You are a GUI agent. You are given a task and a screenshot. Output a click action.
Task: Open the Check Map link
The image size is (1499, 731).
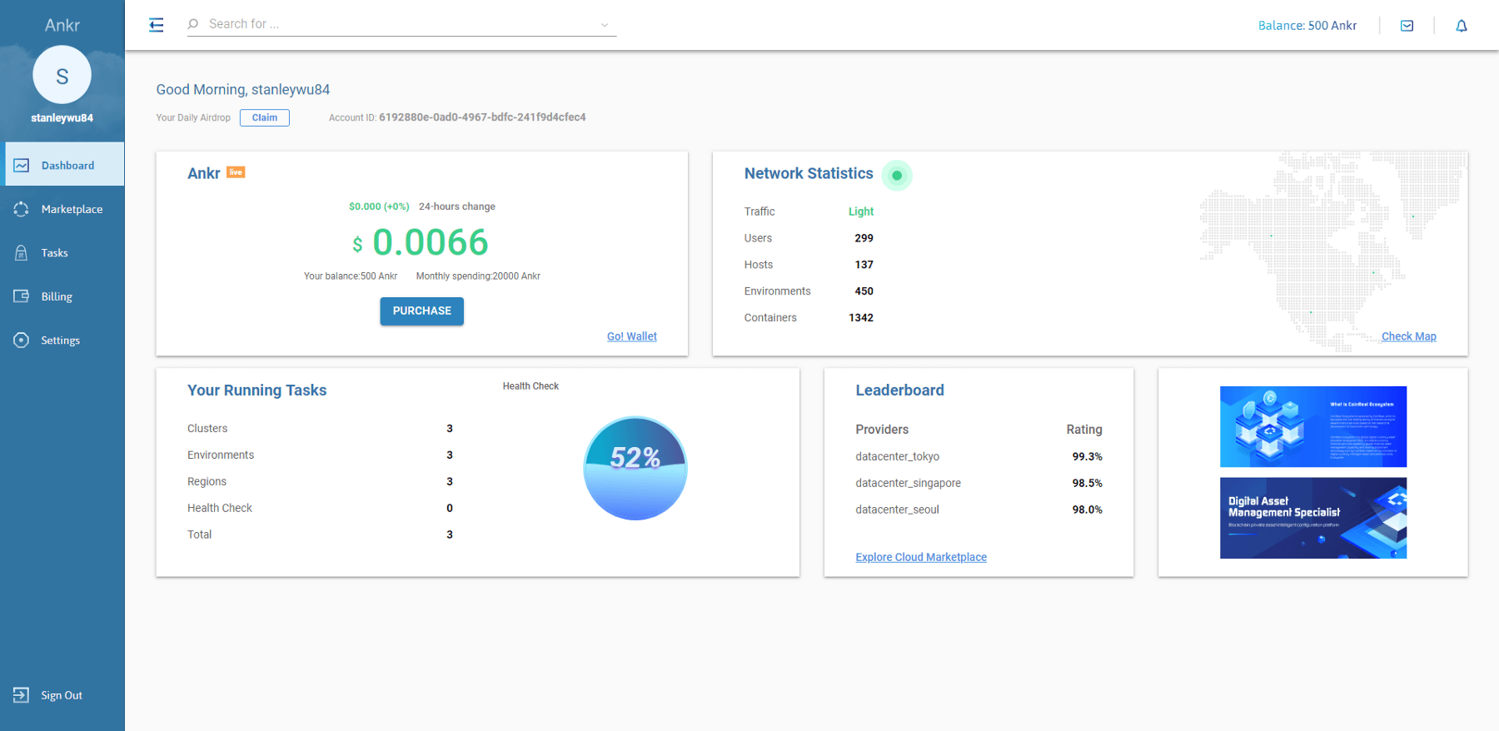(x=1408, y=336)
